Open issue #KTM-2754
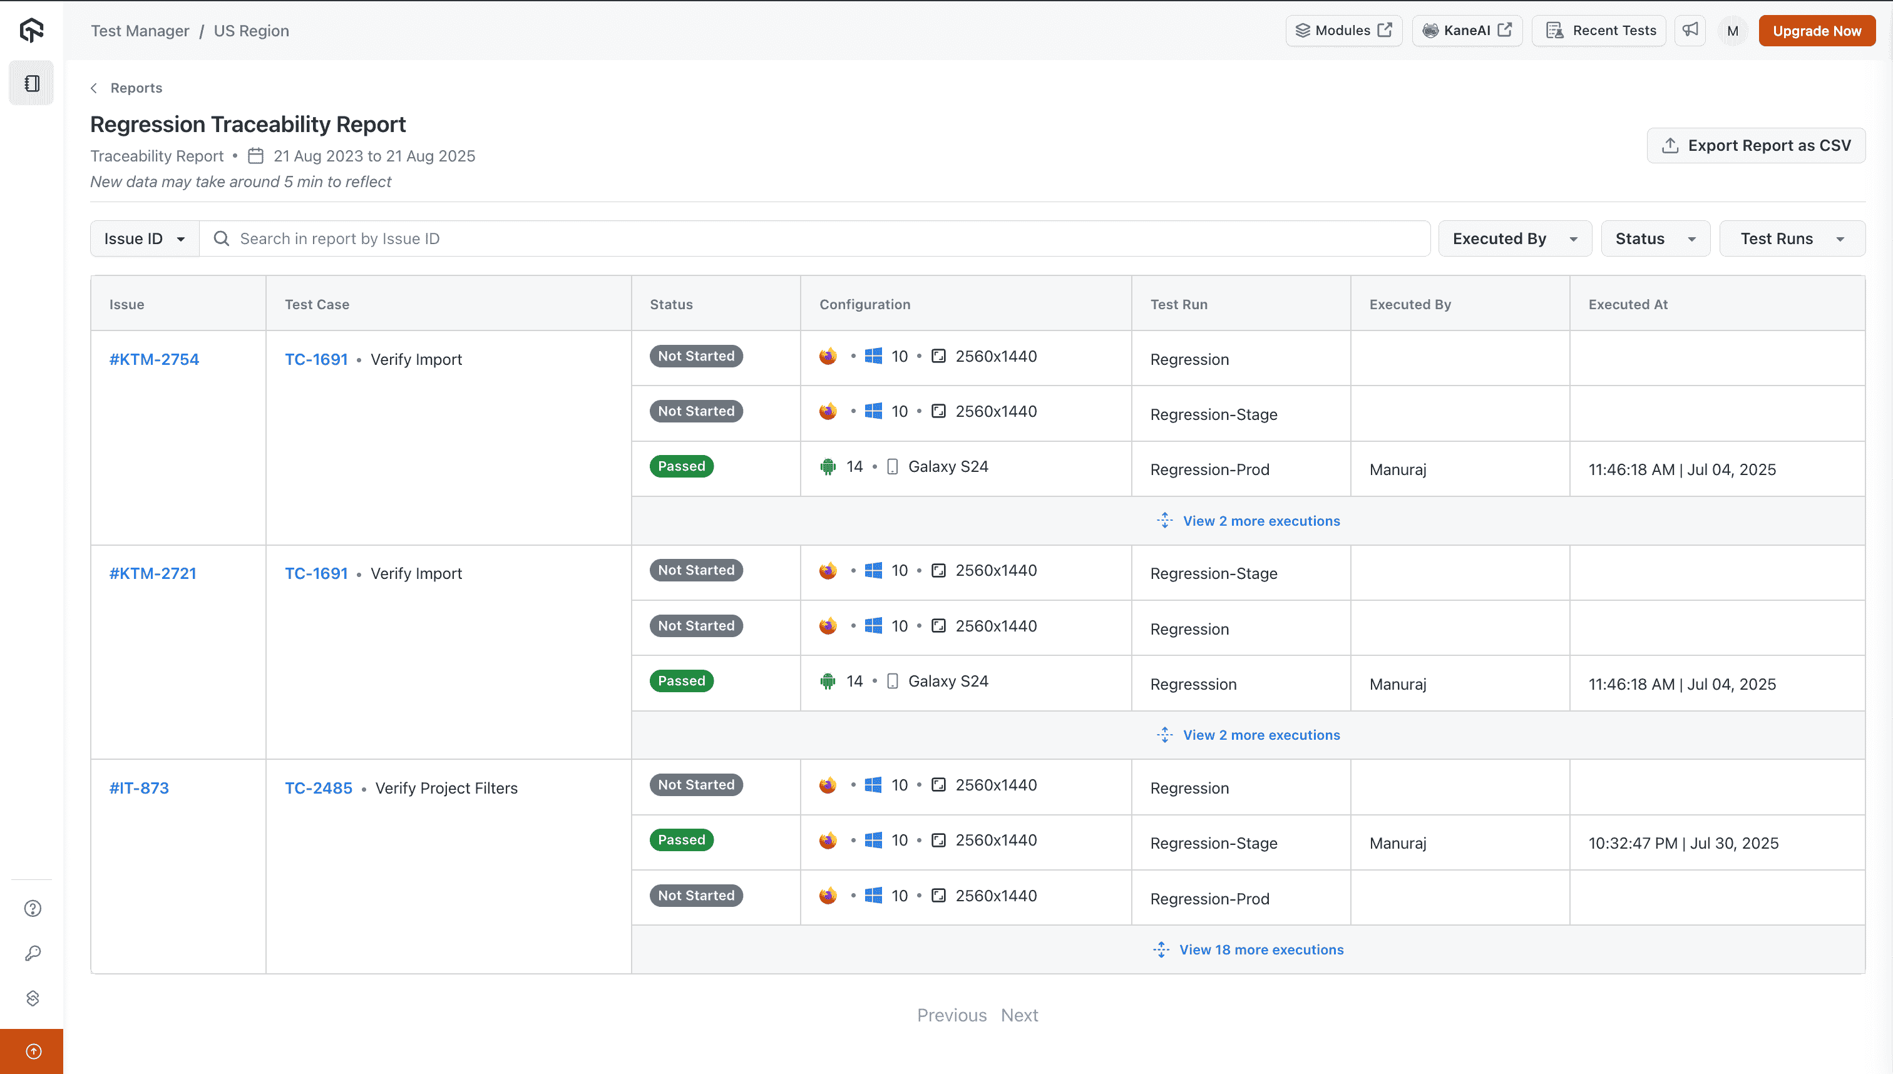 (153, 359)
